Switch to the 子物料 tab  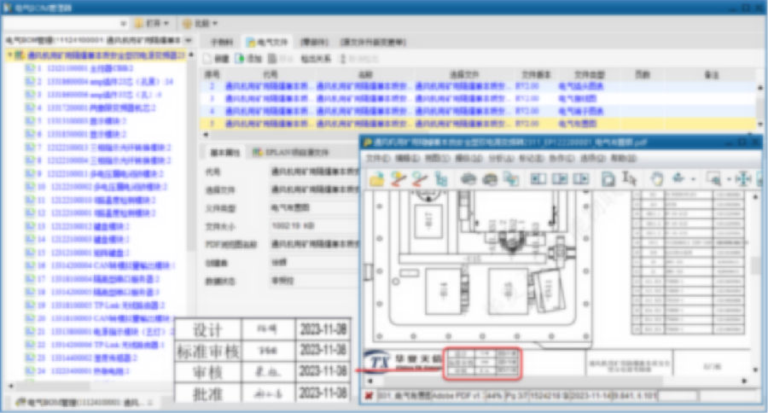pos(221,42)
